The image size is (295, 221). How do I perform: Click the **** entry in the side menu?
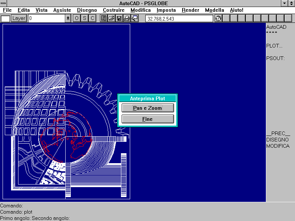(272, 33)
